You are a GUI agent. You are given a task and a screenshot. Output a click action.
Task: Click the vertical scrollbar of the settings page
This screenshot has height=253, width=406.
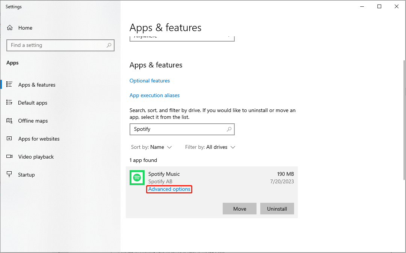[404, 120]
